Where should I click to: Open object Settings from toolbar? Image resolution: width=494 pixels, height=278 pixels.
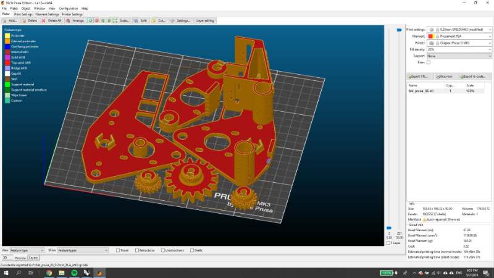coord(180,20)
